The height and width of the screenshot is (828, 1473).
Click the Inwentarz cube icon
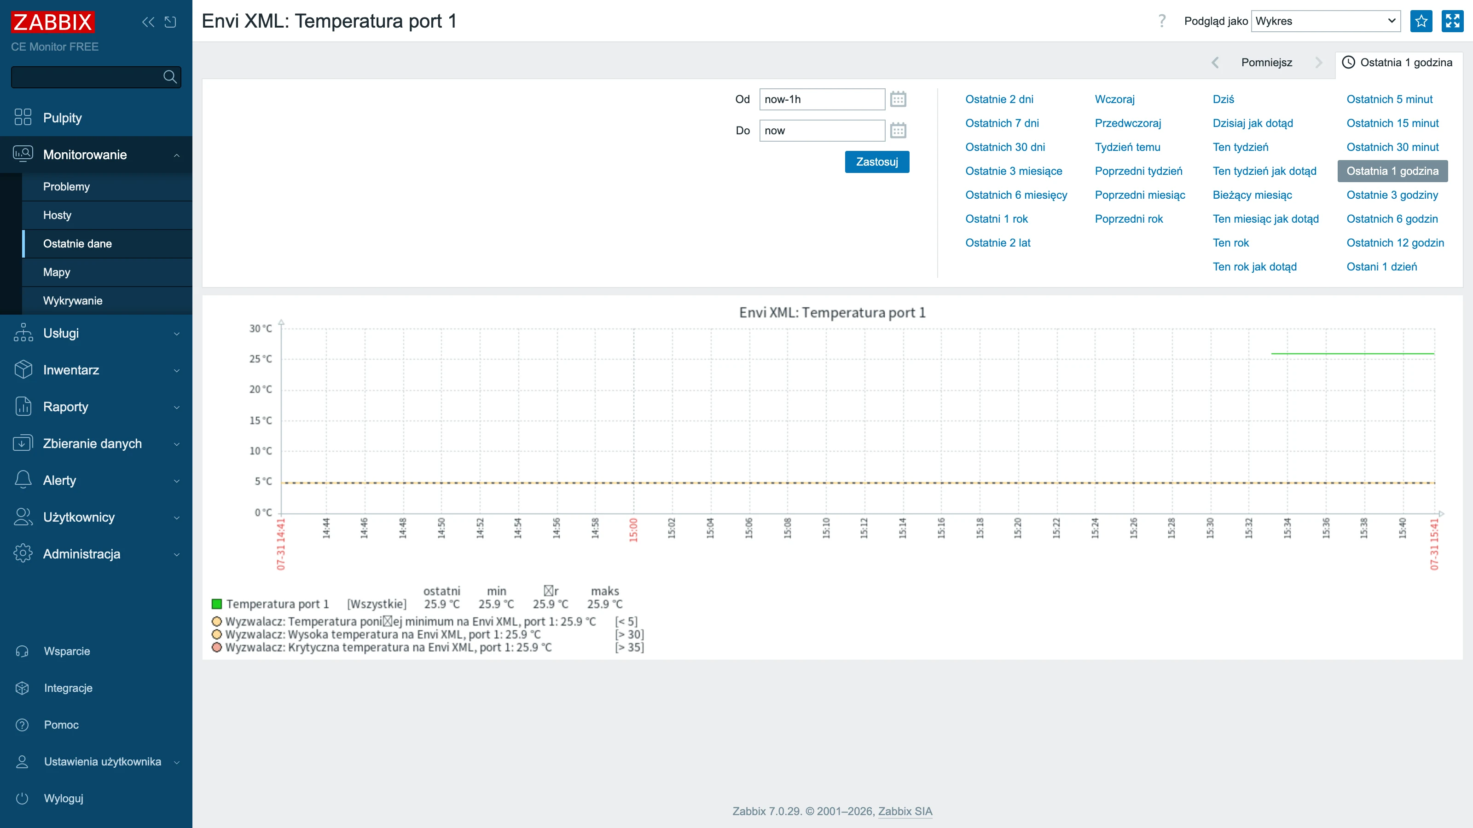(x=23, y=370)
